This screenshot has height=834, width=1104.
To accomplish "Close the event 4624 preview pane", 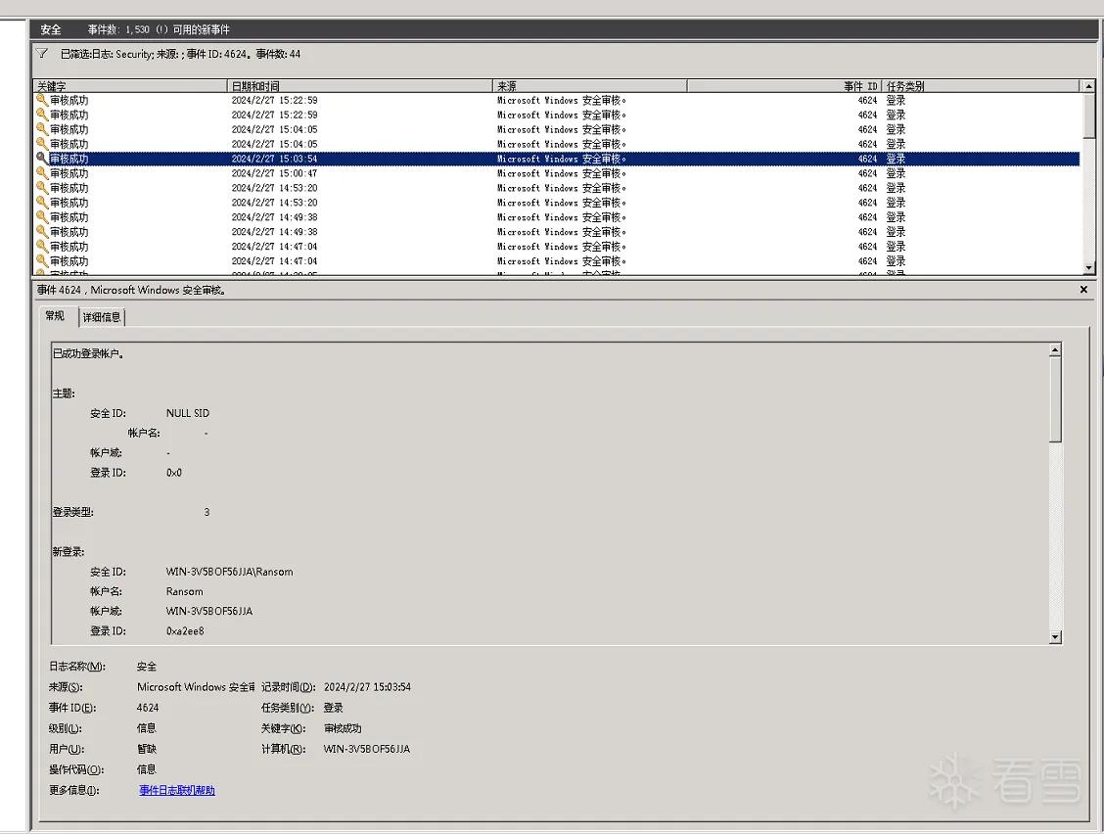I will click(x=1083, y=290).
